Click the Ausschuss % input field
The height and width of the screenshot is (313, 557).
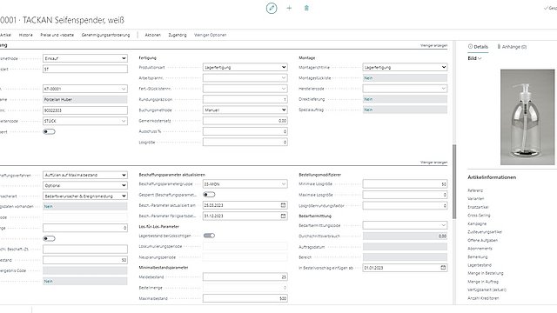[x=245, y=131]
